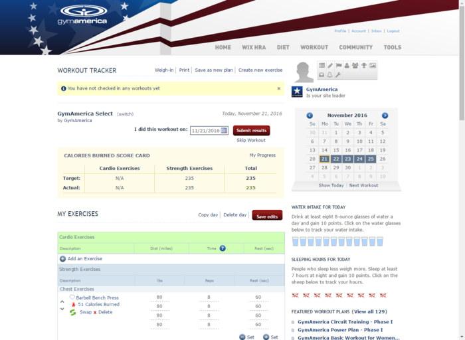465x340 pixels.
Task: Go to next month in calendar
Action: point(385,116)
